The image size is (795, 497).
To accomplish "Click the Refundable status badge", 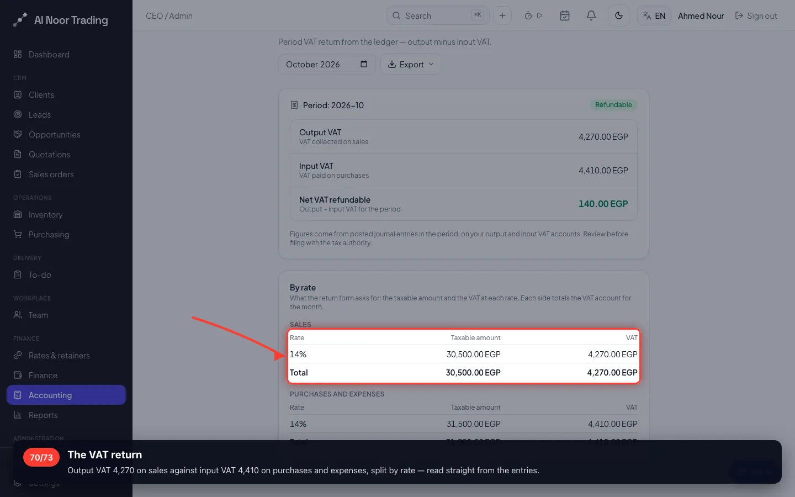I will pyautogui.click(x=613, y=105).
